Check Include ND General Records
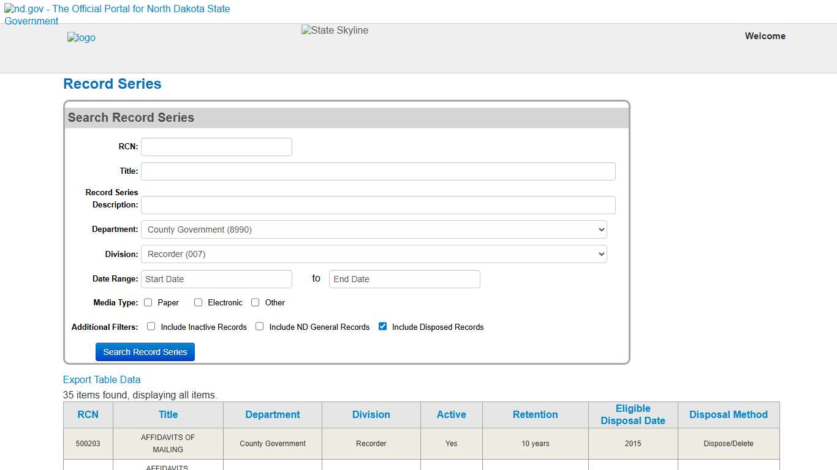 point(259,326)
